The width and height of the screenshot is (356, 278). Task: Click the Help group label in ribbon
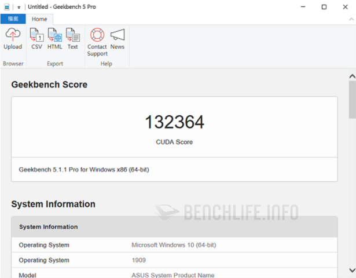(x=107, y=64)
